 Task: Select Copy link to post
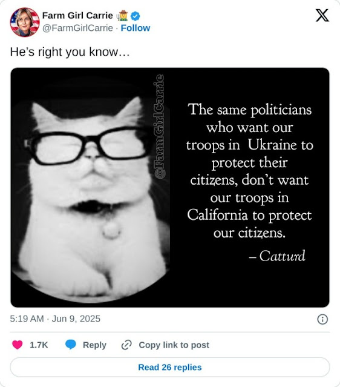click(174, 345)
